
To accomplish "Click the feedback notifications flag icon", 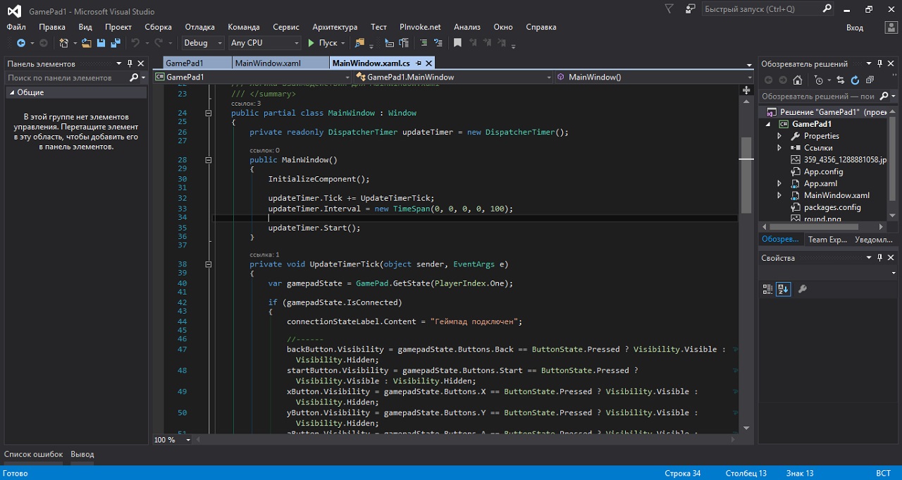I will tap(669, 9).
